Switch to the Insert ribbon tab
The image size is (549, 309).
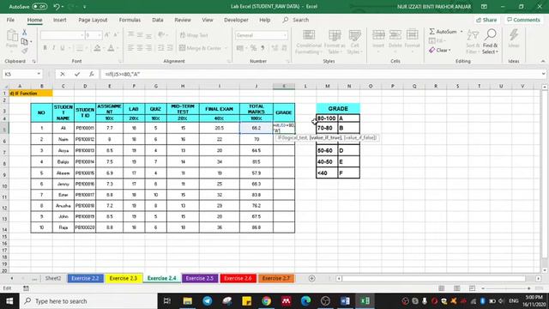tap(59, 20)
